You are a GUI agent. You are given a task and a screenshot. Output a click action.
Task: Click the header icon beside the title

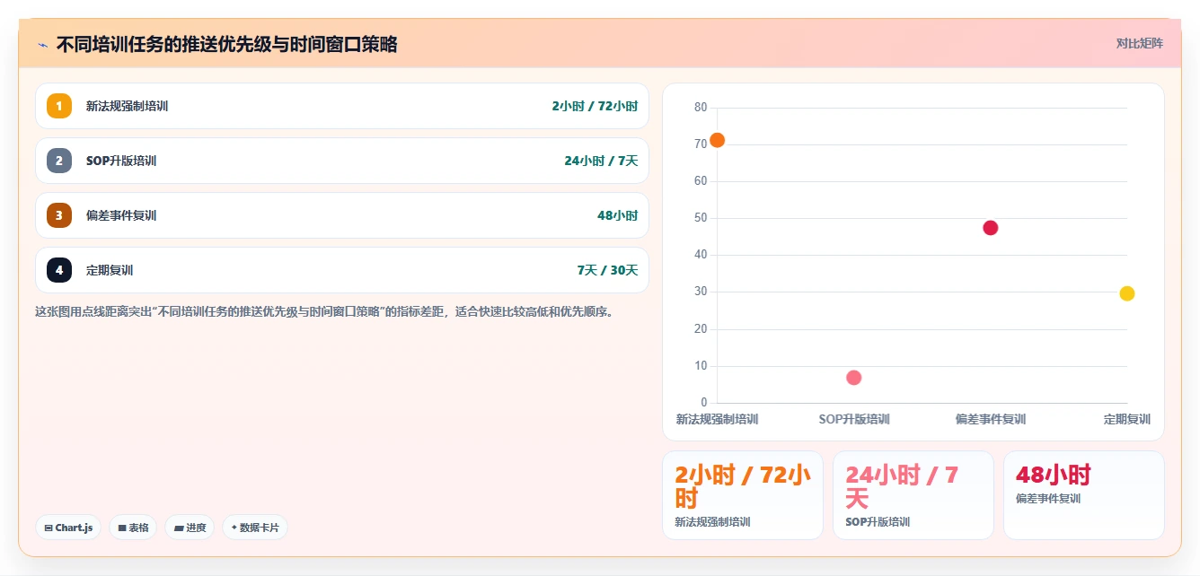coord(42,44)
